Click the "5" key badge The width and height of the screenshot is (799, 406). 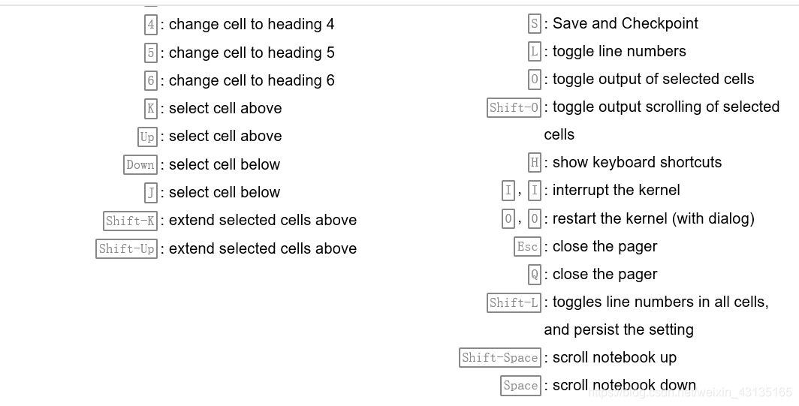tap(151, 53)
